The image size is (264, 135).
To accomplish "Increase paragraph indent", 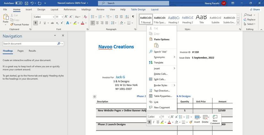I will (121, 17).
